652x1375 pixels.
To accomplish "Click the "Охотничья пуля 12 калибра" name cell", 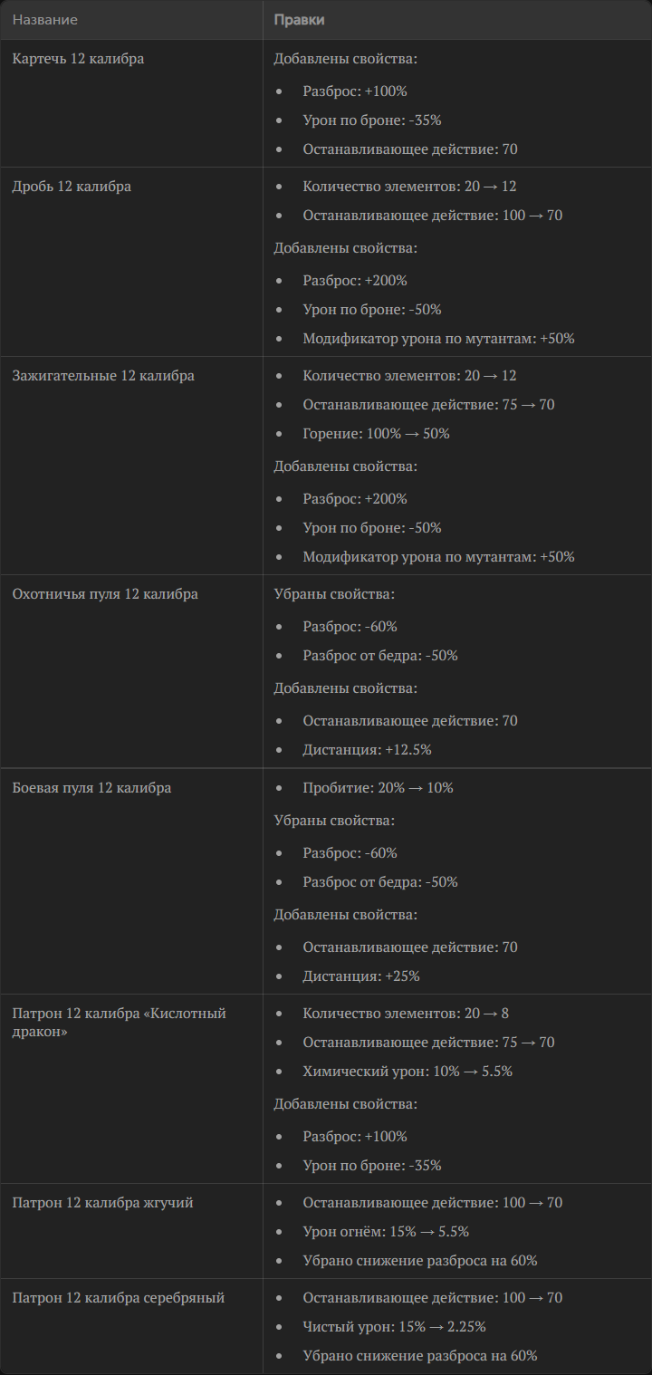I will click(105, 594).
